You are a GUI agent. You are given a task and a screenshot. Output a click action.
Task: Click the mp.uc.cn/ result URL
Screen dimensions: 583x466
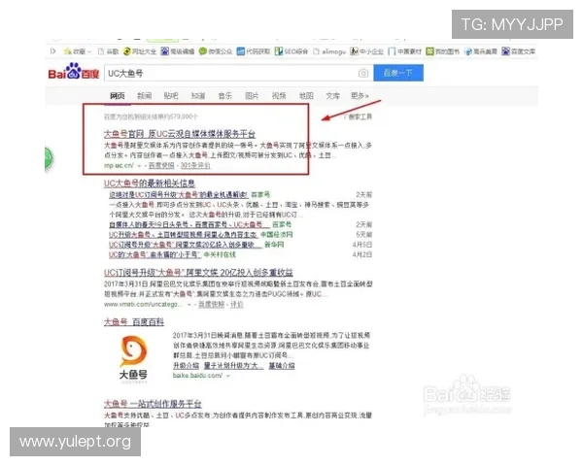119,165
